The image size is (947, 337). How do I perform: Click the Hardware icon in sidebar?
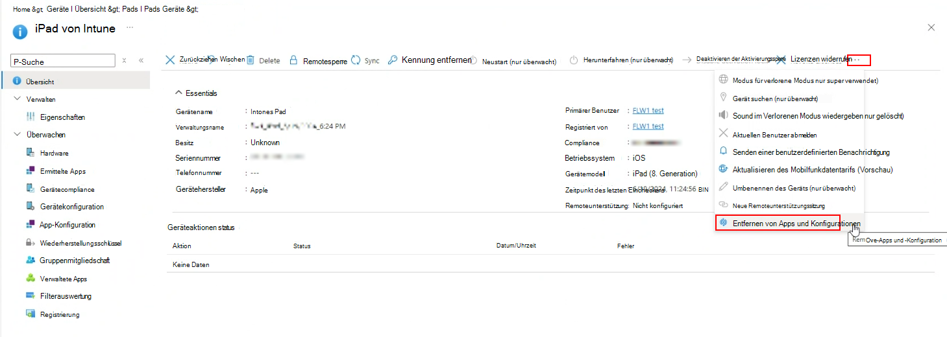[x=31, y=153]
